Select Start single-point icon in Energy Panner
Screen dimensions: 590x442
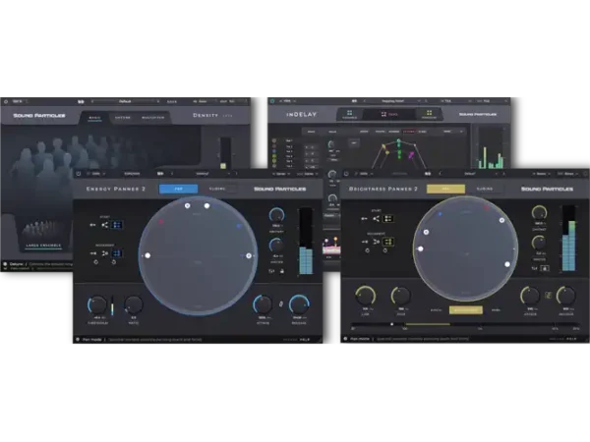pyautogui.click(x=92, y=225)
